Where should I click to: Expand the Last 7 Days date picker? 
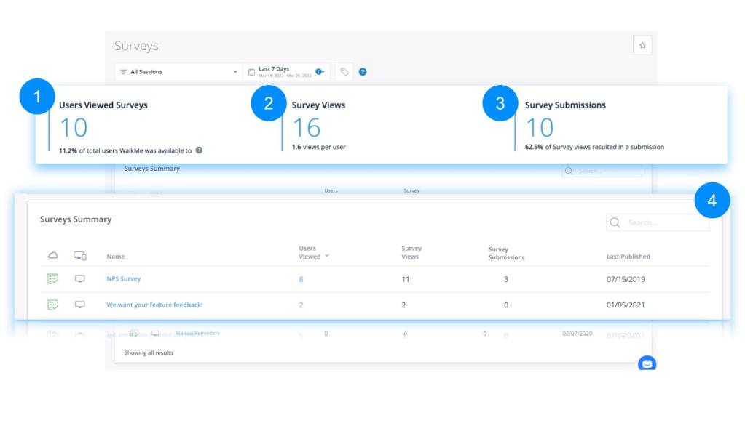click(x=286, y=72)
